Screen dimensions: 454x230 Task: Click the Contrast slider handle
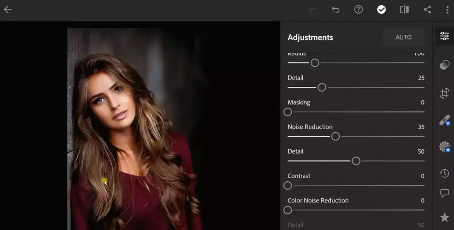pos(288,186)
